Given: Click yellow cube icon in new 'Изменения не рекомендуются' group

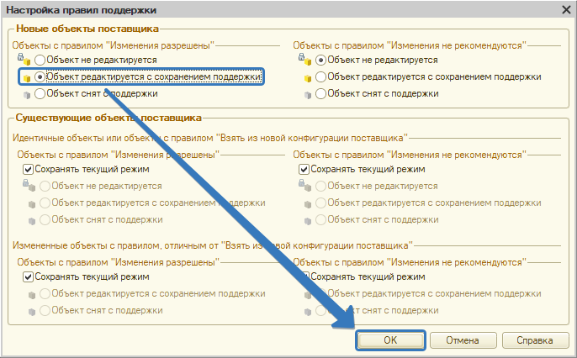Looking at the screenshot, I should 304,76.
